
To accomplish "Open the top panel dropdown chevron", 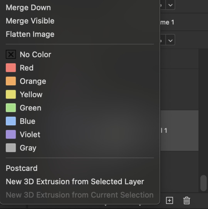I will 170,5.
